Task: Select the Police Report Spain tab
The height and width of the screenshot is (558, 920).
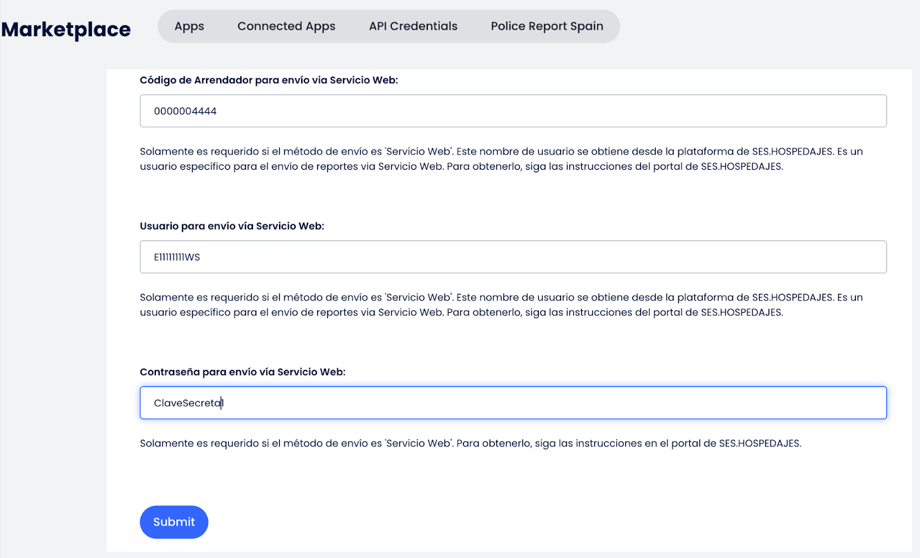Action: click(547, 26)
